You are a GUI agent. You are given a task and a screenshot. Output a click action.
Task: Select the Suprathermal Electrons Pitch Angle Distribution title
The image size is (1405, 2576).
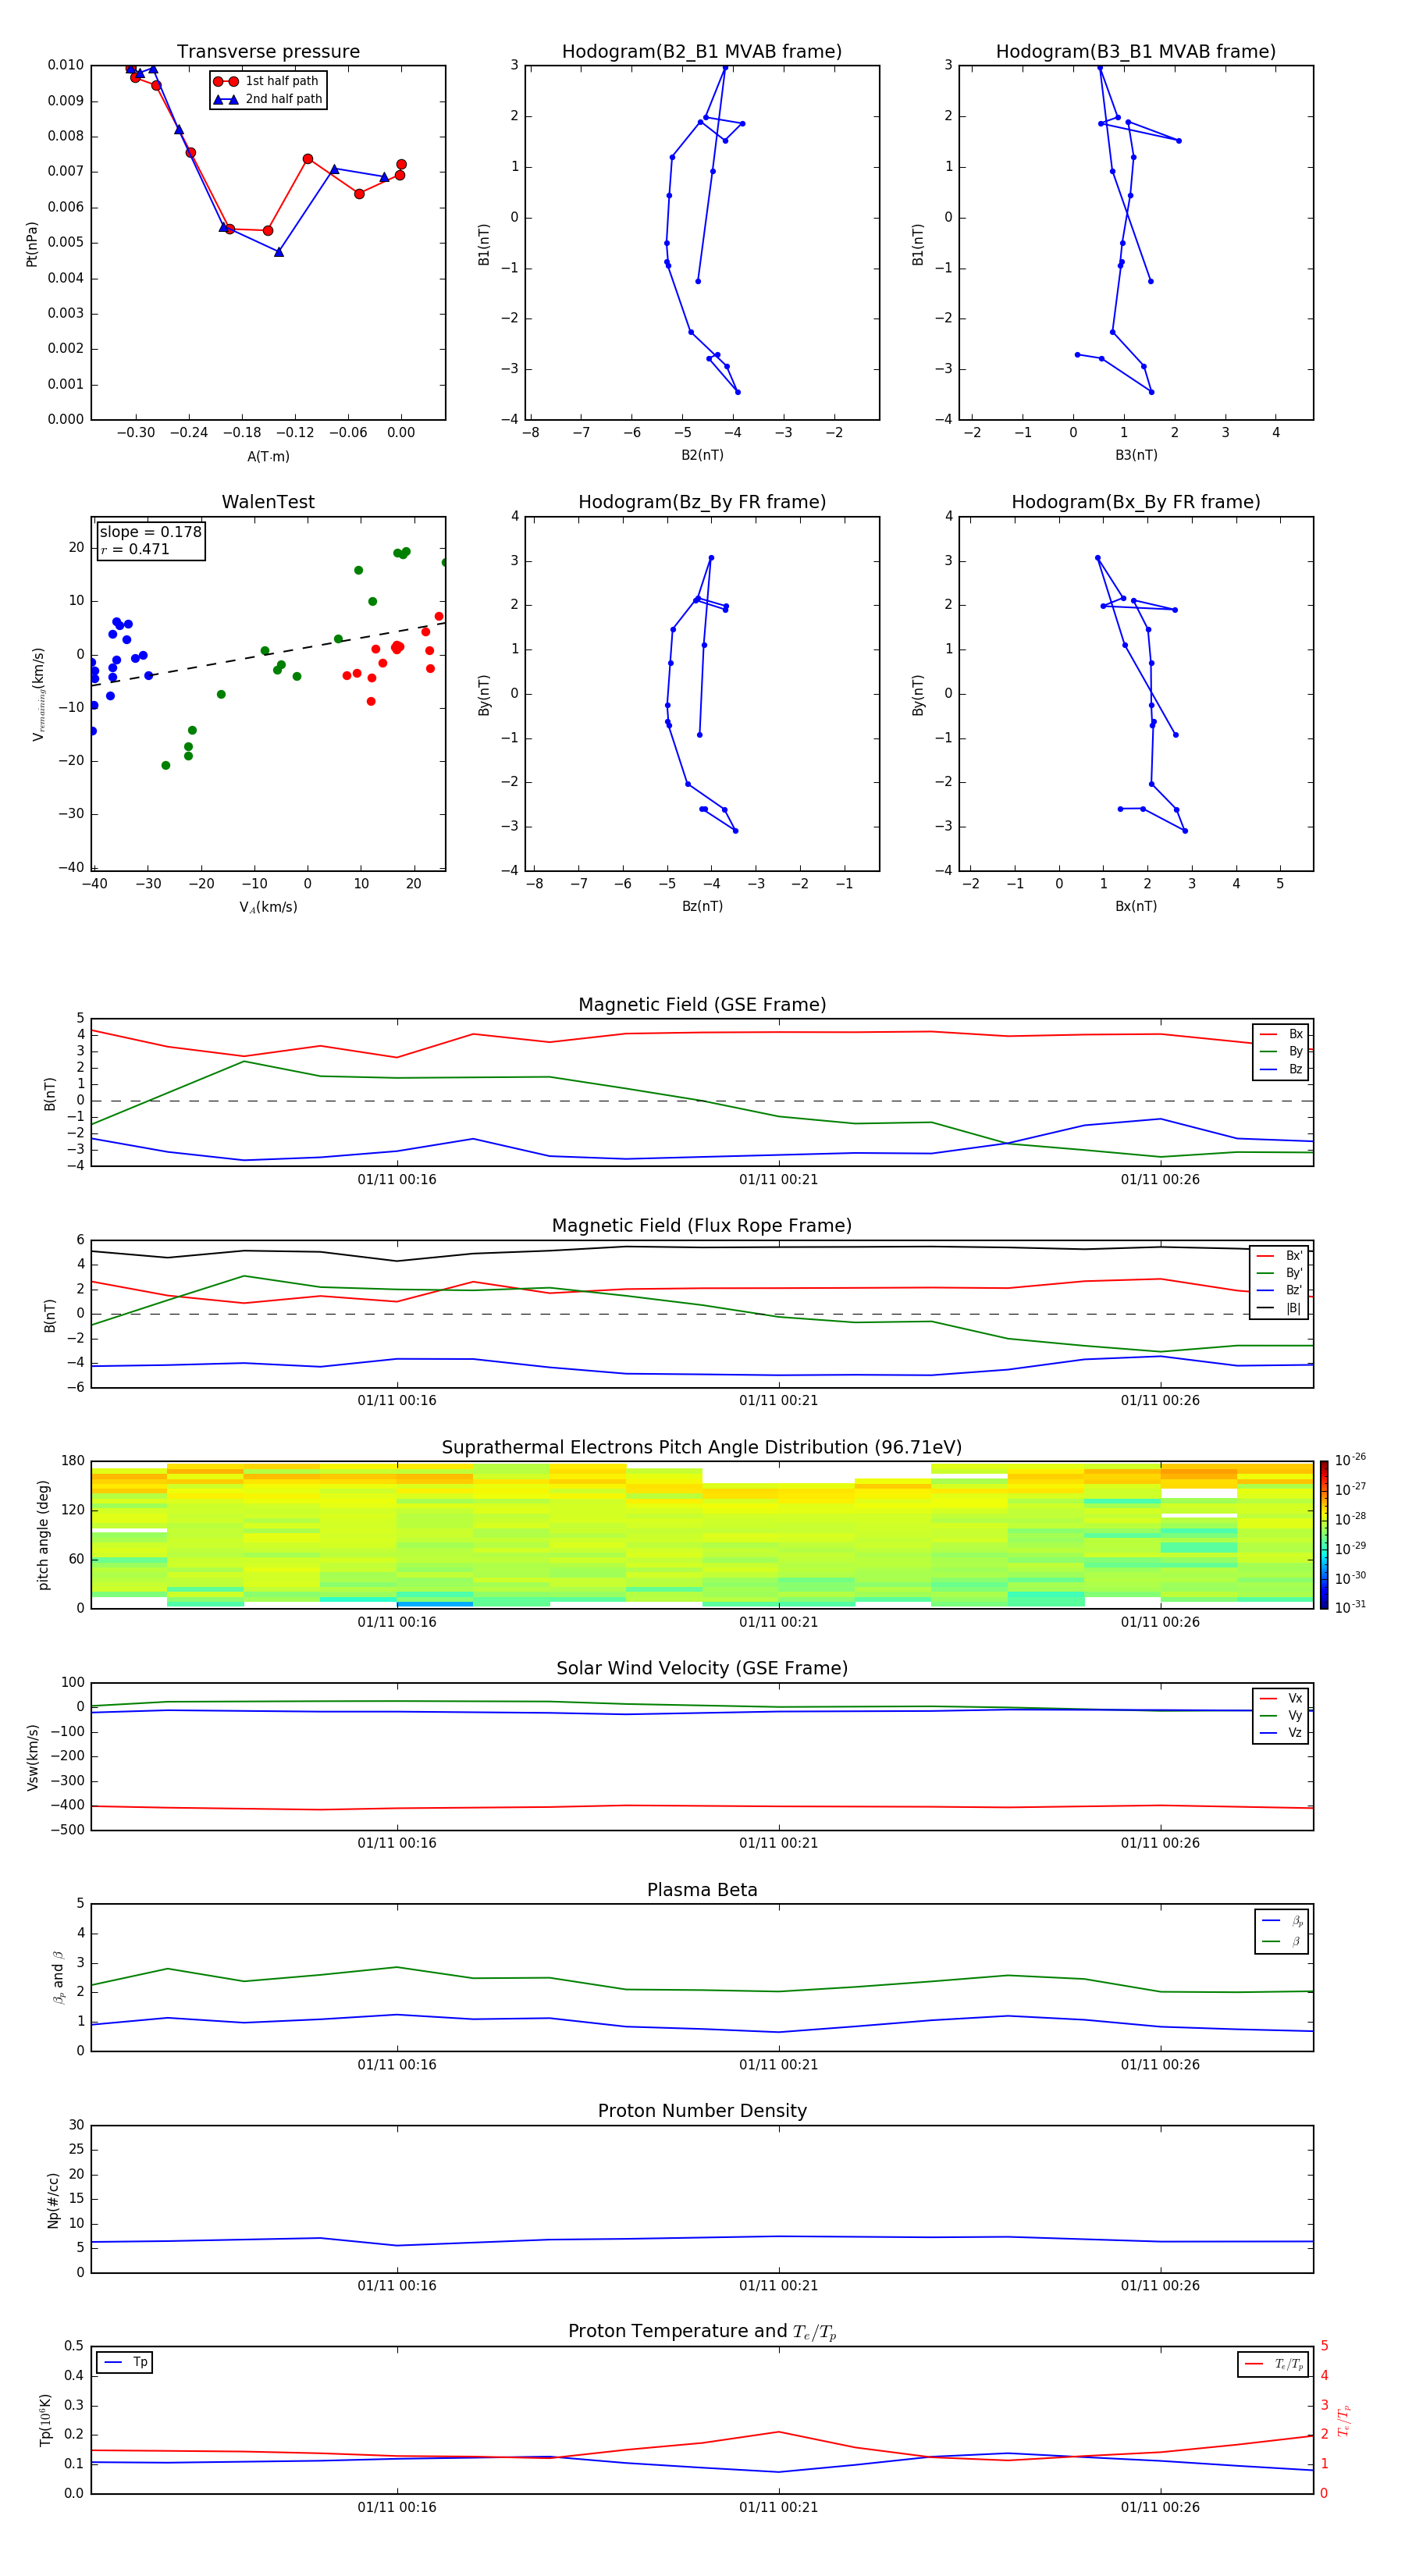702,1448
